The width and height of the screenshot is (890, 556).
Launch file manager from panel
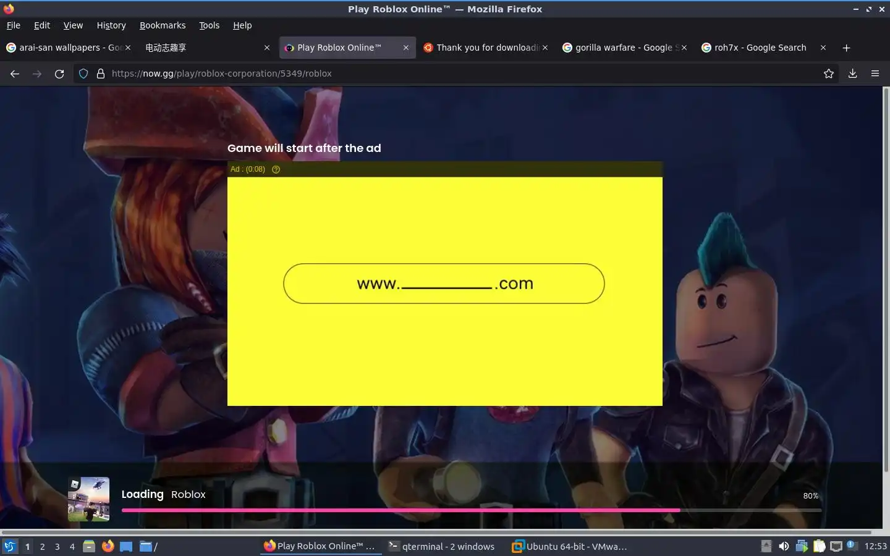tap(89, 546)
